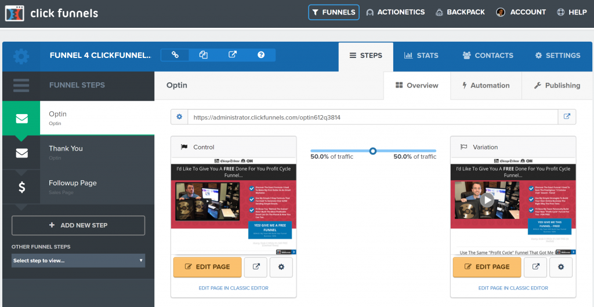Click the Variation flag icon
Screen dimensions: 594x307
[463, 147]
